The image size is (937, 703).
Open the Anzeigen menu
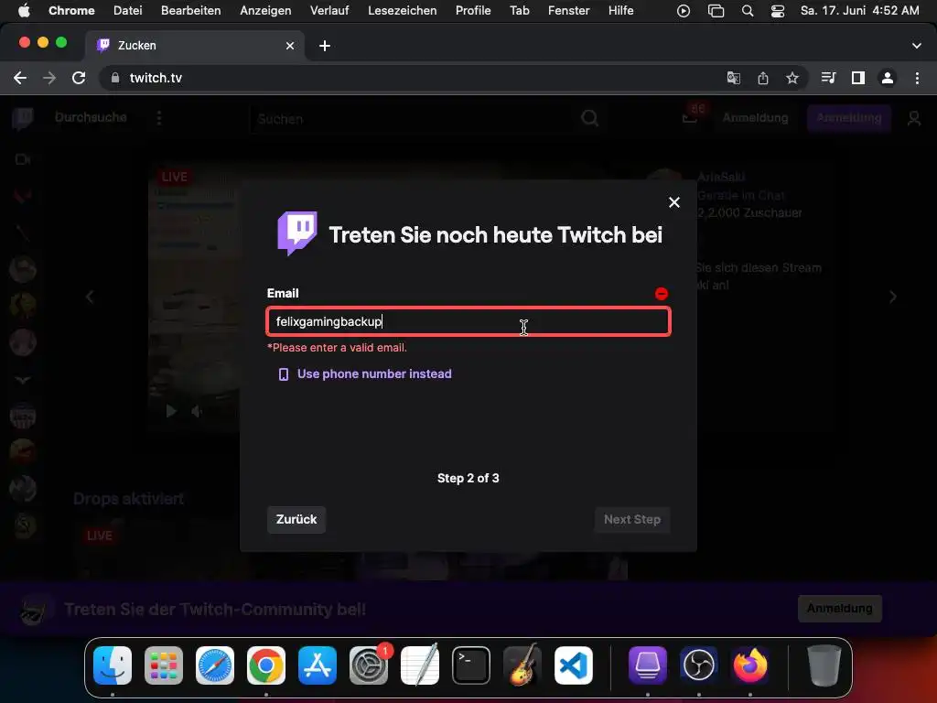[x=265, y=10]
